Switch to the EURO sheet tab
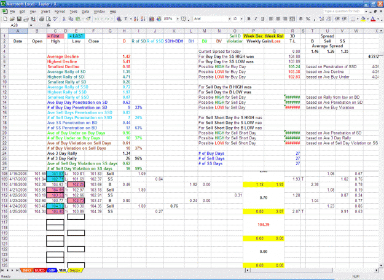The height and width of the screenshot is (280, 384). (40, 270)
